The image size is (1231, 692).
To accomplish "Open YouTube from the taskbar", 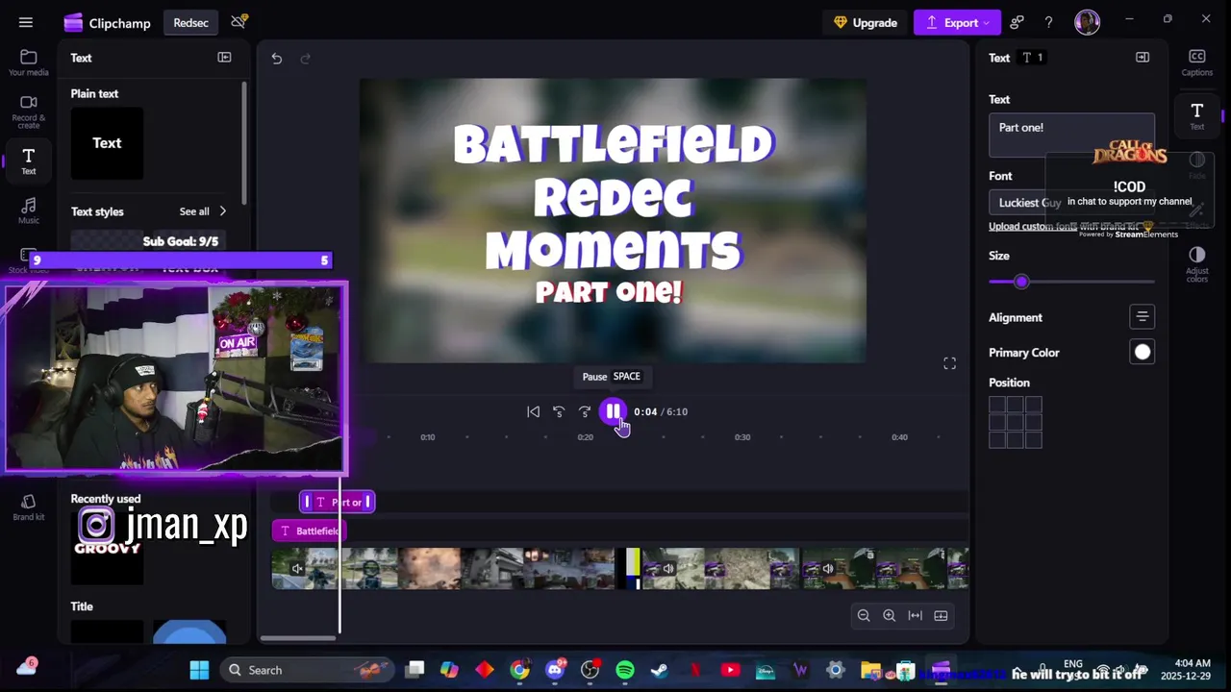I will pyautogui.click(x=730, y=670).
